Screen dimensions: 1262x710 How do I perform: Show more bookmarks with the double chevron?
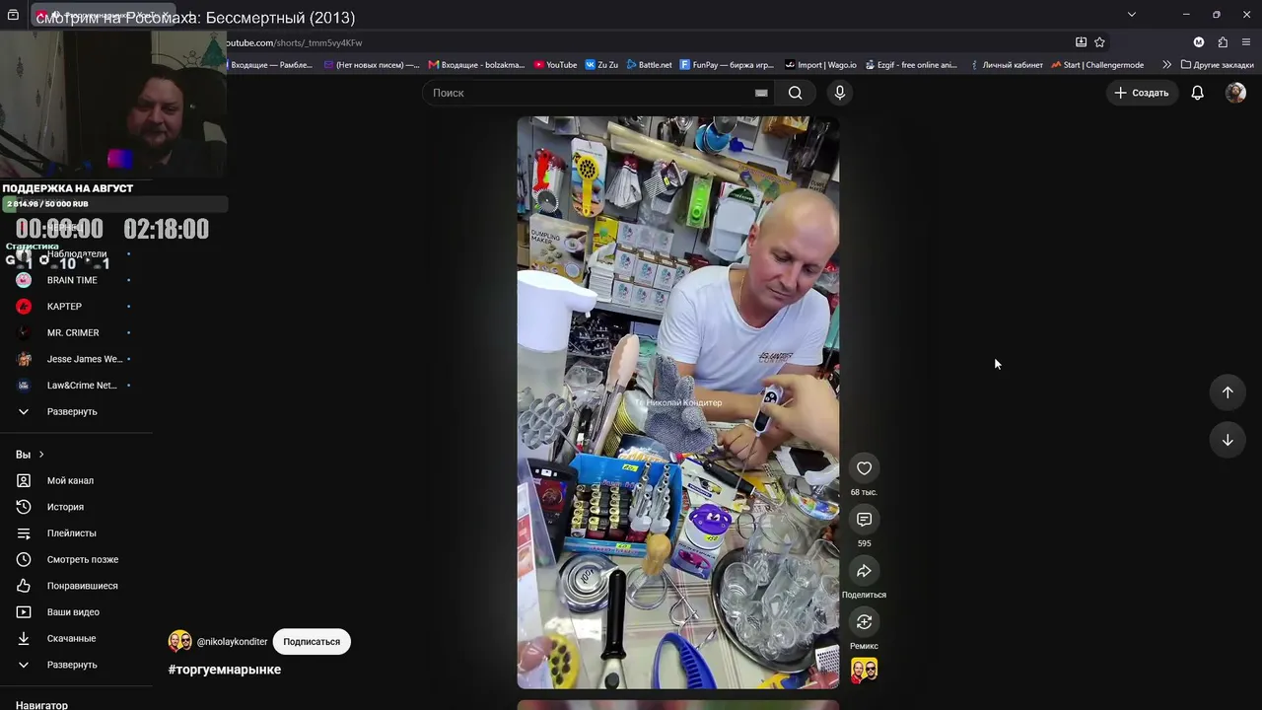pyautogui.click(x=1167, y=65)
